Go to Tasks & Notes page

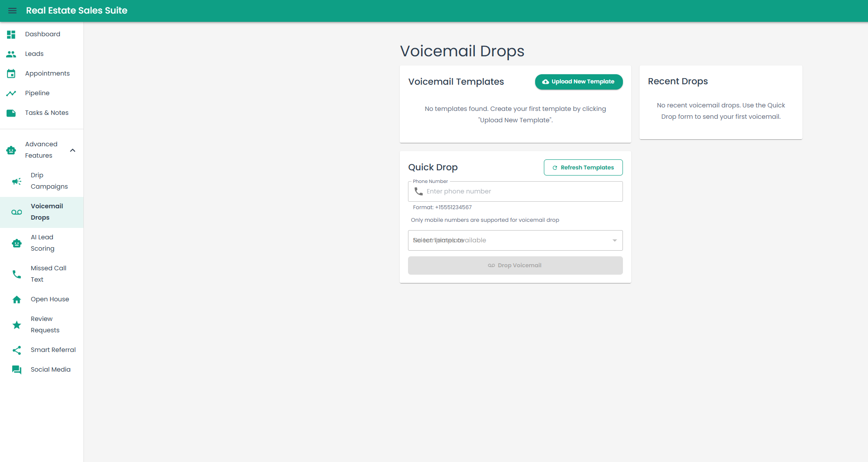tap(47, 113)
